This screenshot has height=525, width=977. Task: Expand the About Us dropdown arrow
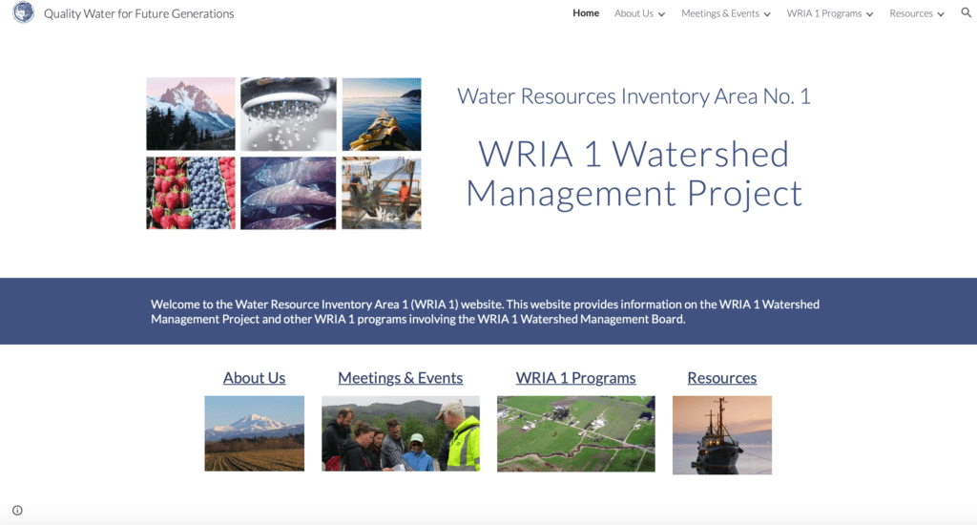[661, 14]
